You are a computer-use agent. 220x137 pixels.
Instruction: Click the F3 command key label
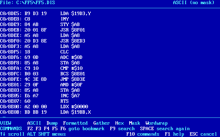tap(38, 128)
